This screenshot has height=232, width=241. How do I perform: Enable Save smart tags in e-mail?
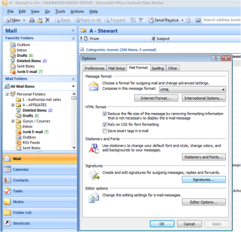coord(105,131)
